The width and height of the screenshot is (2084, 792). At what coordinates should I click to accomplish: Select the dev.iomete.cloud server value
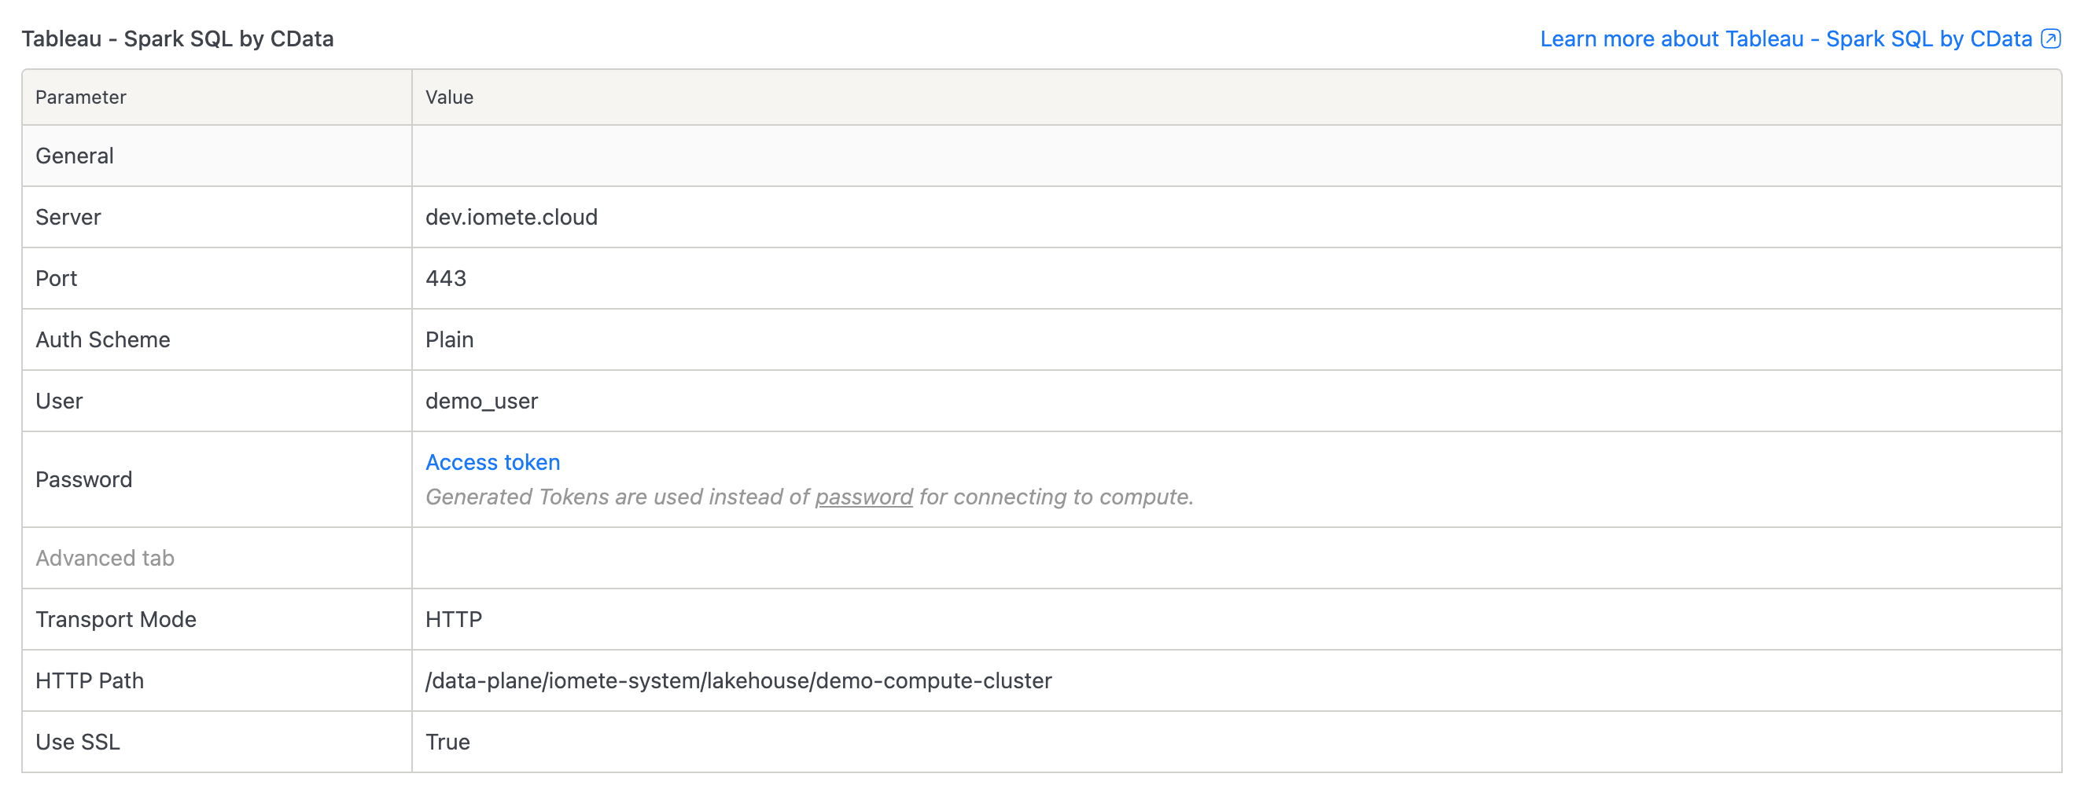(511, 218)
